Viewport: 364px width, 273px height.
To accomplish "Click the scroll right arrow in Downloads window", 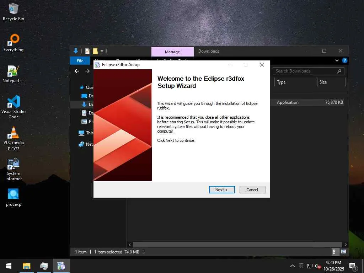I will coord(346,245).
